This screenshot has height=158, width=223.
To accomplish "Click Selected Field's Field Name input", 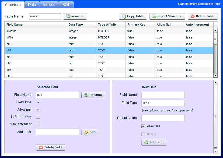I will [58, 95].
